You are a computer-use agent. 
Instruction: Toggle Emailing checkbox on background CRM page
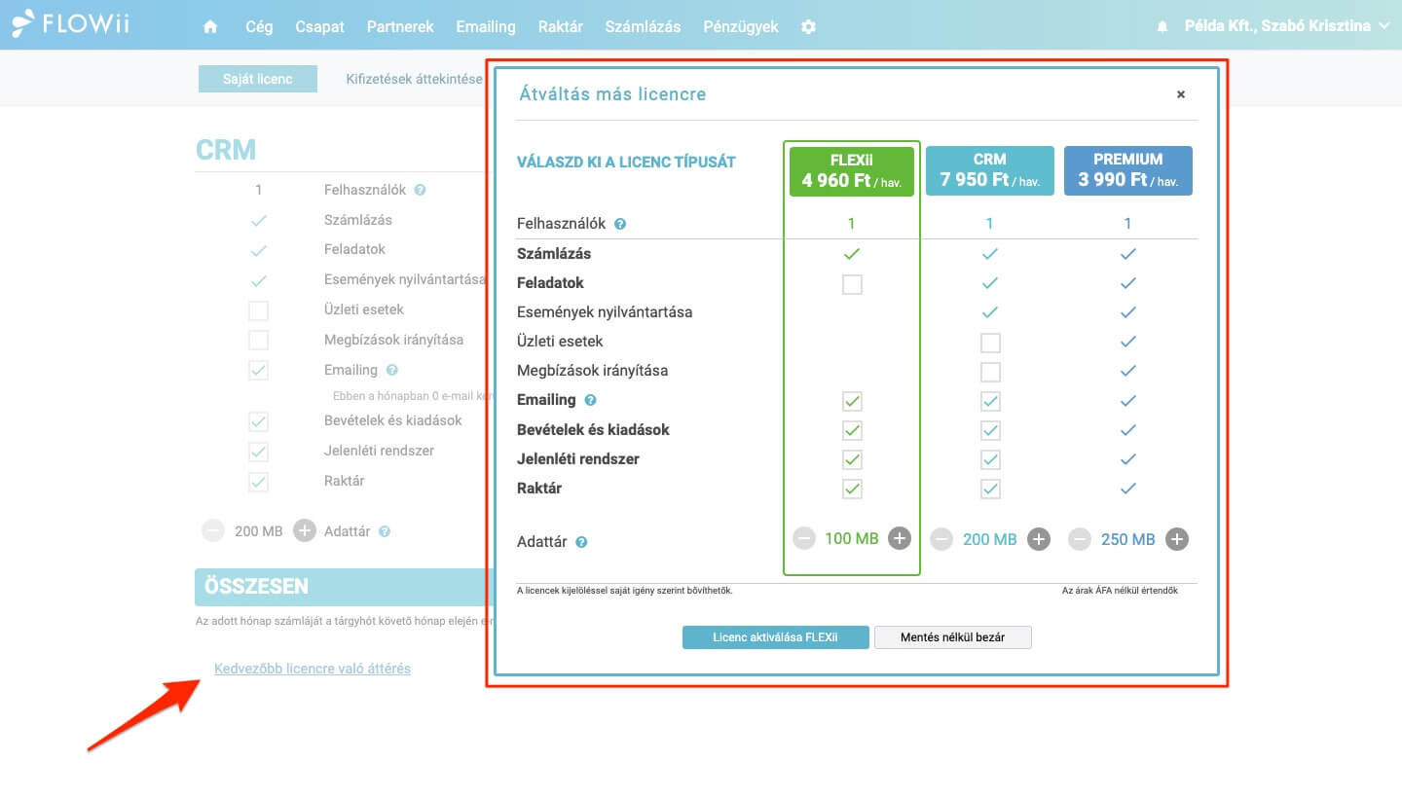click(x=258, y=370)
